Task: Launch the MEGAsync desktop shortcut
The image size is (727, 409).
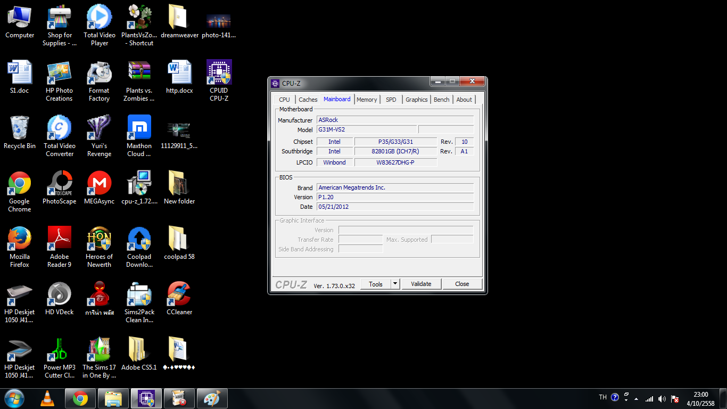Action: tap(99, 184)
